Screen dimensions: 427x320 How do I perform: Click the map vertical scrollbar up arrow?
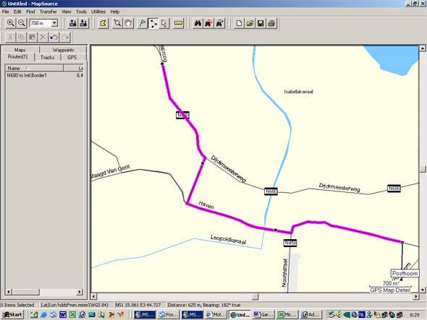423,48
